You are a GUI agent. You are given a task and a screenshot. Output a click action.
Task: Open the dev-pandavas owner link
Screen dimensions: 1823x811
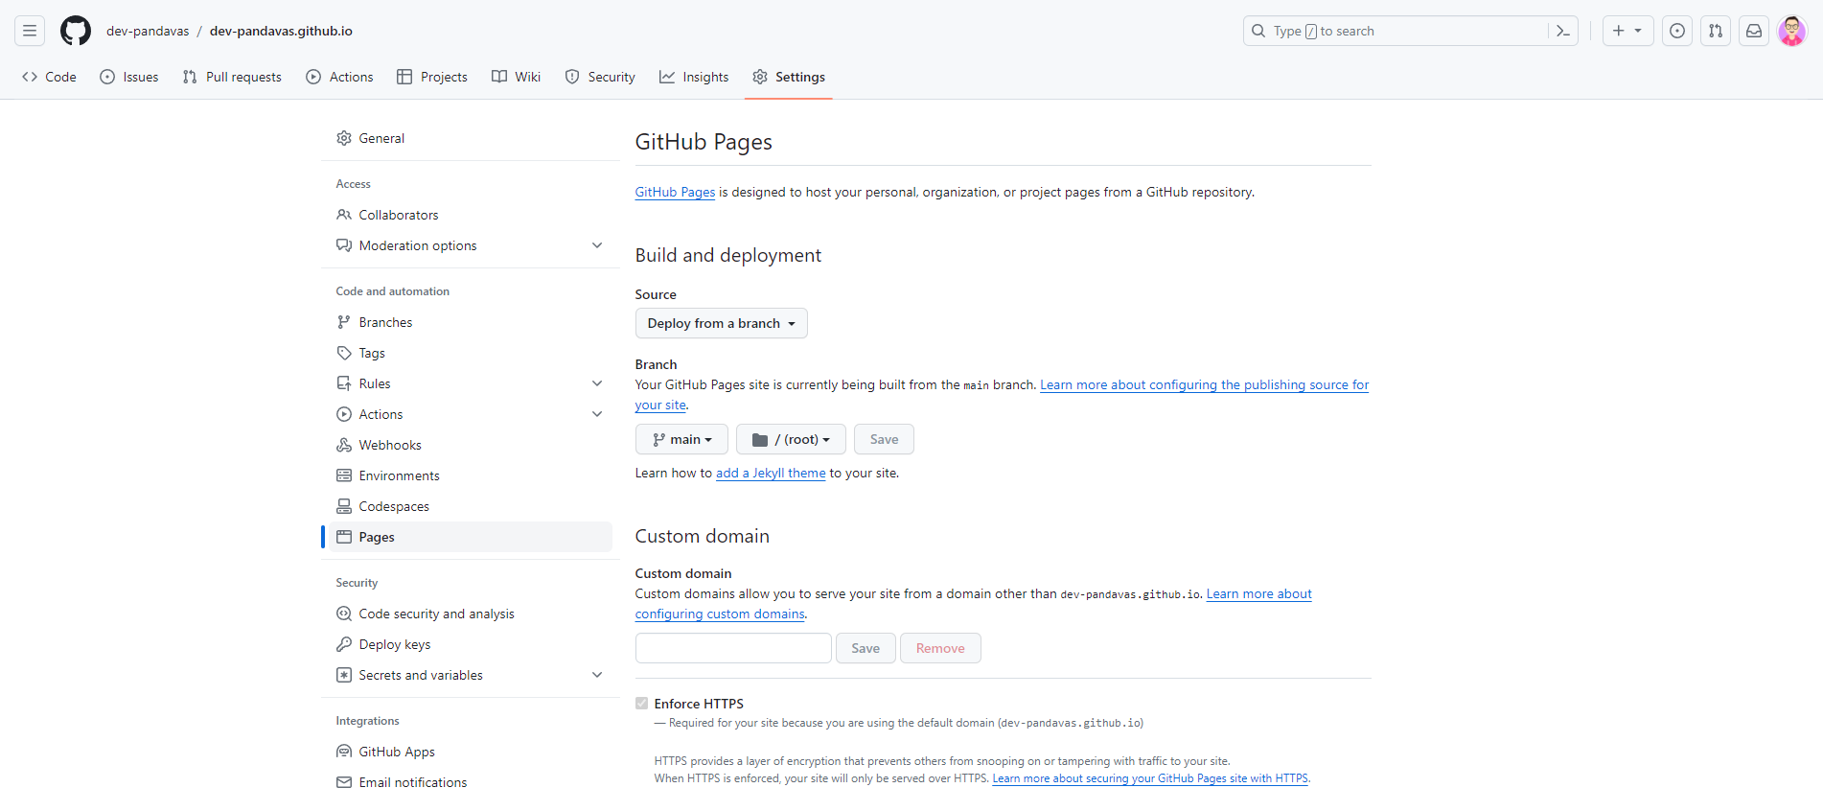(x=148, y=31)
